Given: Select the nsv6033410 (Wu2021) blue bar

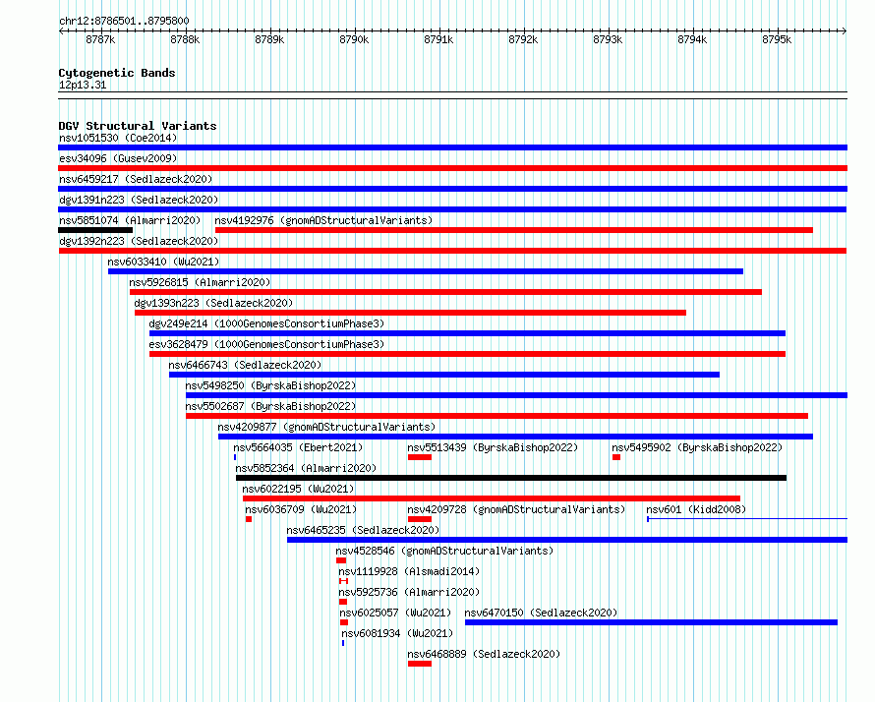Looking at the screenshot, I should coord(426,271).
